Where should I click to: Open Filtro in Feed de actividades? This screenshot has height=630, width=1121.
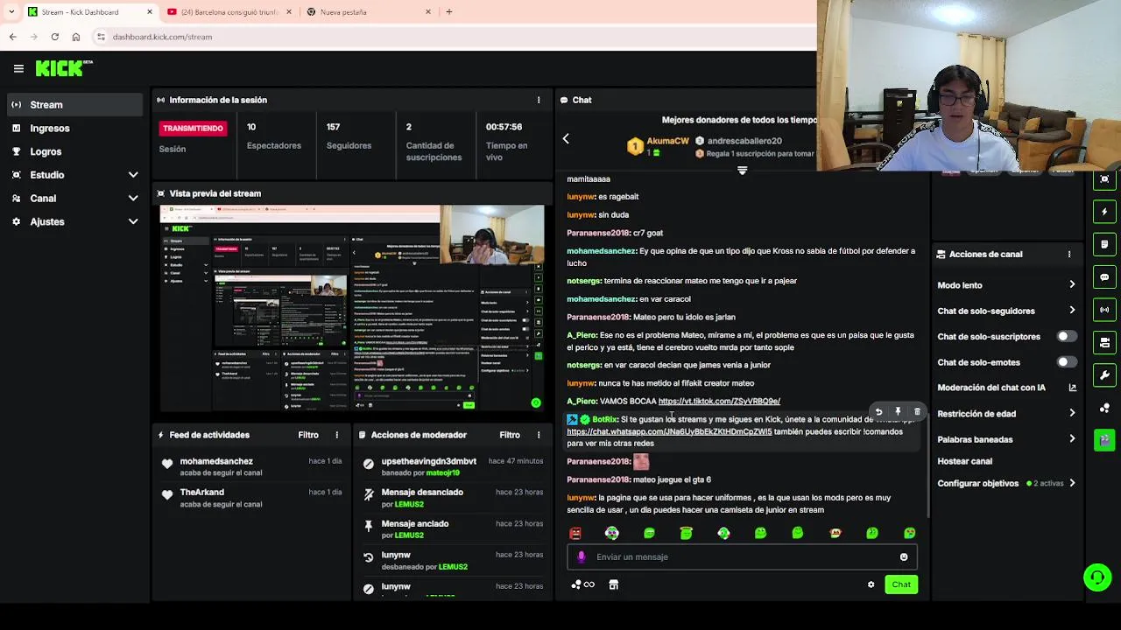coord(308,435)
